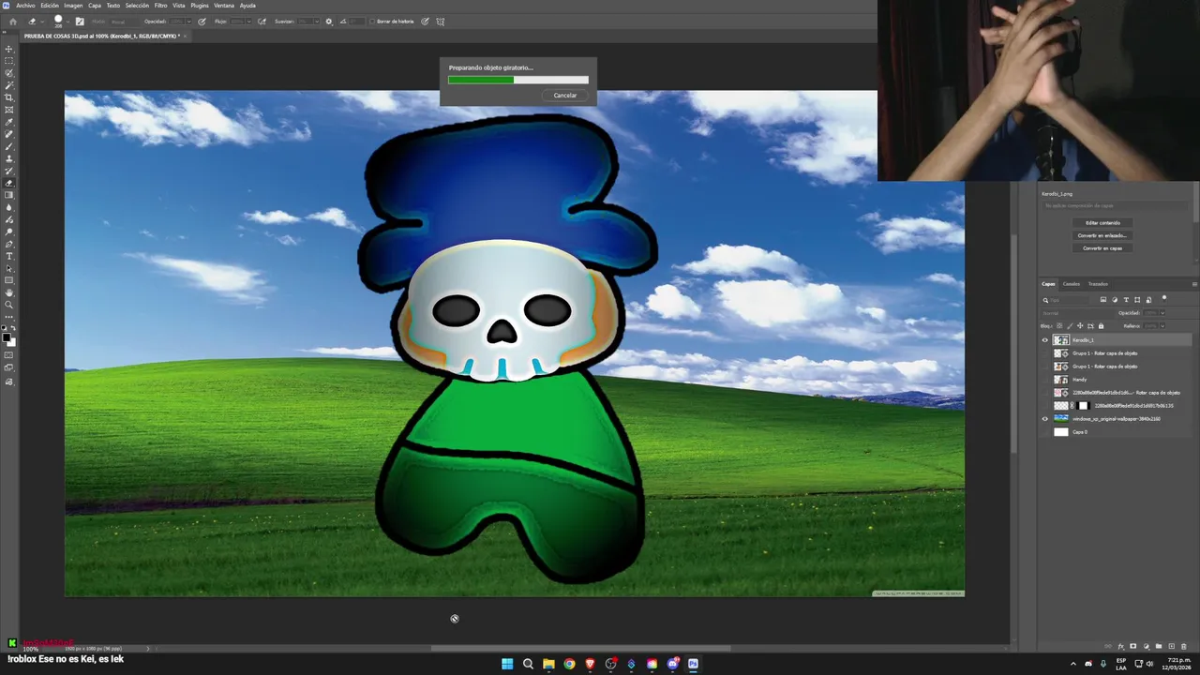
Task: Select the Gradient tool
Action: tap(9, 195)
